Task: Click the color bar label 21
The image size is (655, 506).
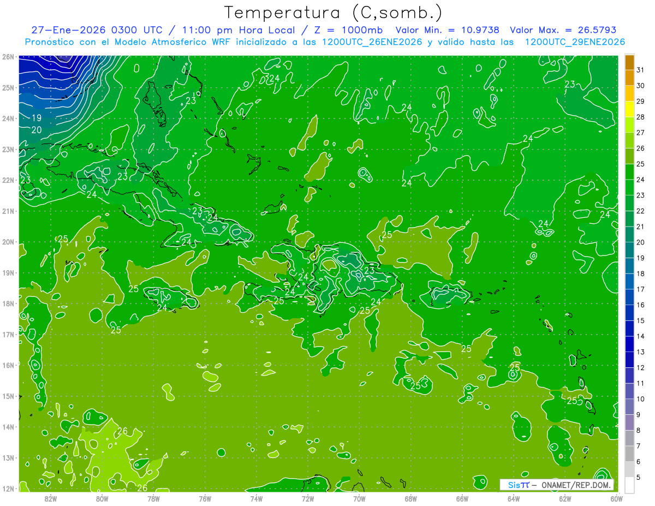Action: click(x=640, y=227)
